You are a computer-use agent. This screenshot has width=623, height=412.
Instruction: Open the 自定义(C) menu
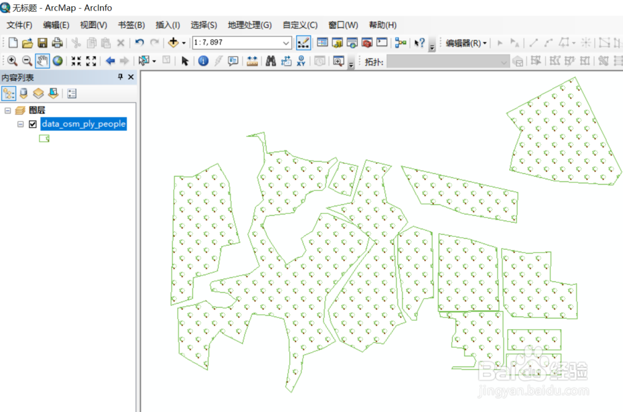coord(300,25)
